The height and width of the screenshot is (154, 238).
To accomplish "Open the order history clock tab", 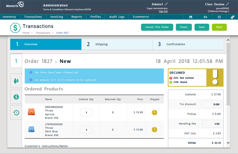I will point(16,113).
